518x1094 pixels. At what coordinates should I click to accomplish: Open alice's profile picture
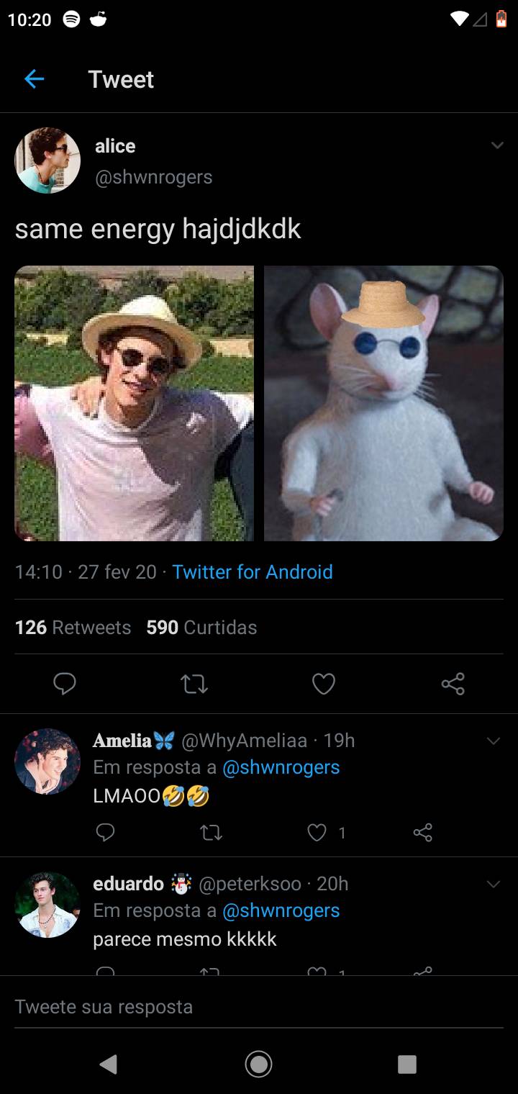pyautogui.click(x=47, y=160)
